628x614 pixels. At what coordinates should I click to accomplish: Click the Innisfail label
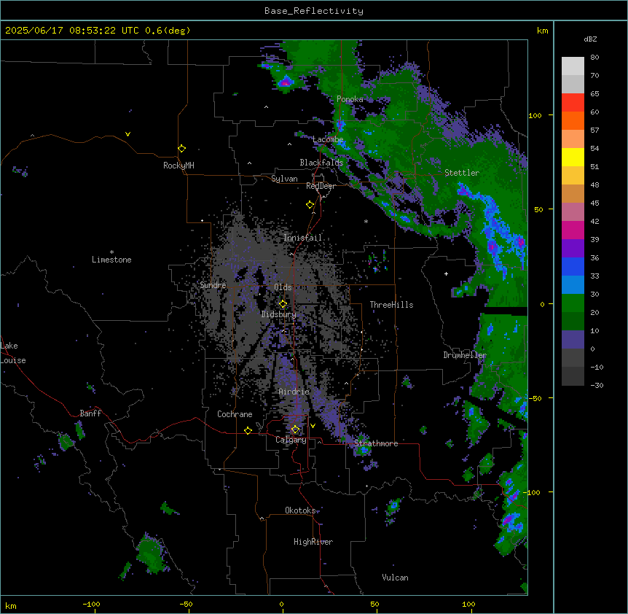pos(302,238)
